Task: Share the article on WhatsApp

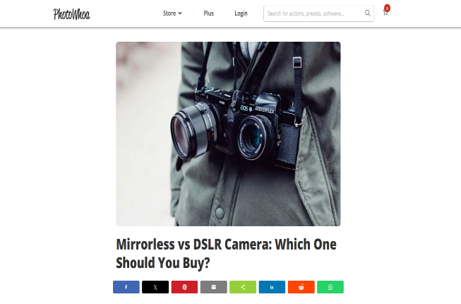Action: click(x=330, y=287)
